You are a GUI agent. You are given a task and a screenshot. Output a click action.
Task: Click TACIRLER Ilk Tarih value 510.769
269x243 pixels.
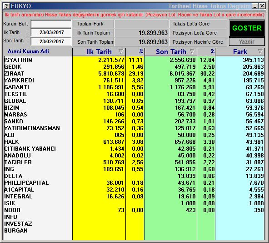click(114, 162)
